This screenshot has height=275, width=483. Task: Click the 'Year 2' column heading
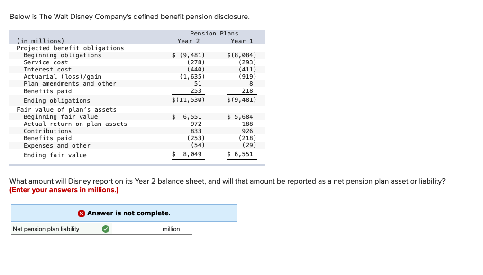click(187, 41)
